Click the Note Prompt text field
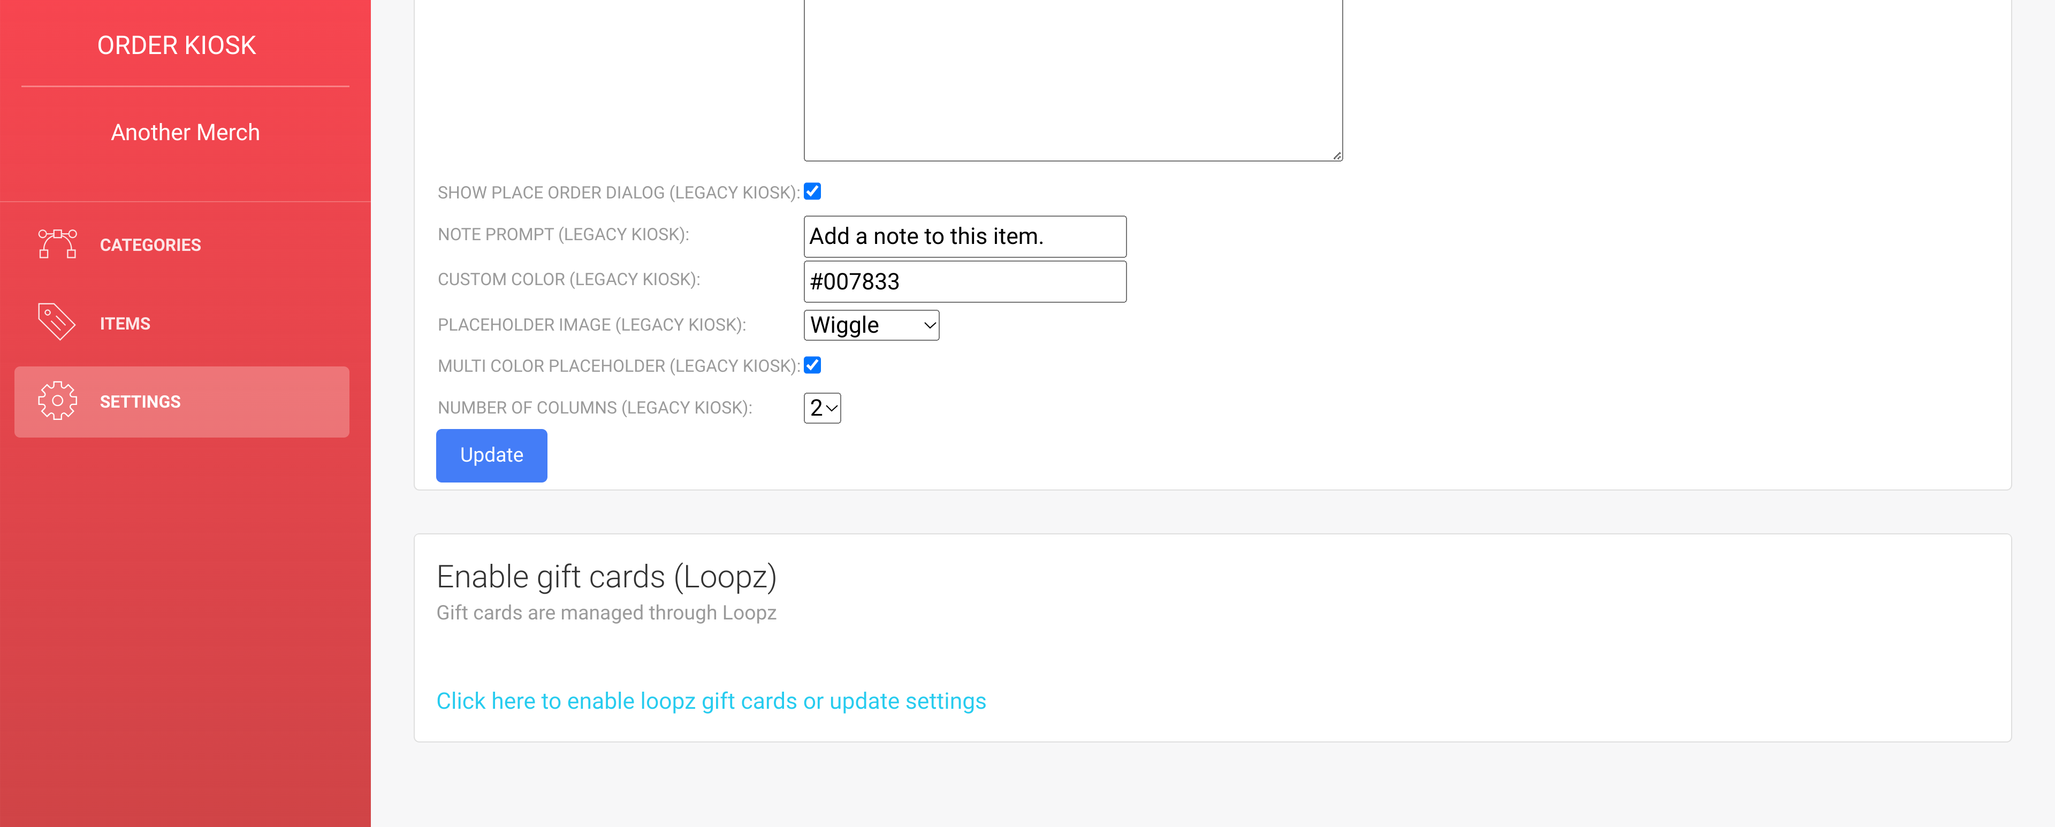Viewport: 2055px width, 827px height. [x=965, y=237]
